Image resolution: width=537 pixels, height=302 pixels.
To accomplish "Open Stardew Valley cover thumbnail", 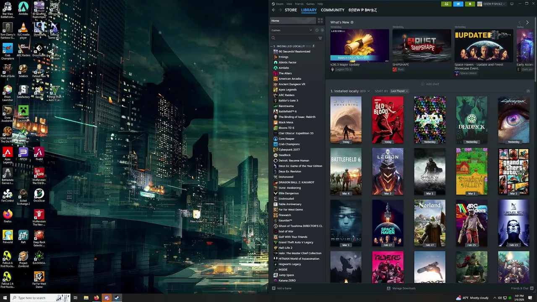I will pos(472,172).
